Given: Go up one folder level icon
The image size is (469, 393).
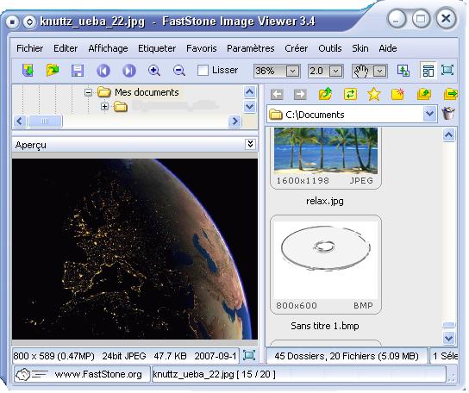Looking at the screenshot, I should (x=325, y=94).
